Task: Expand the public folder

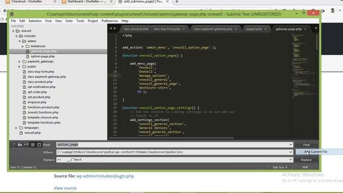Action: click(x=19, y=66)
